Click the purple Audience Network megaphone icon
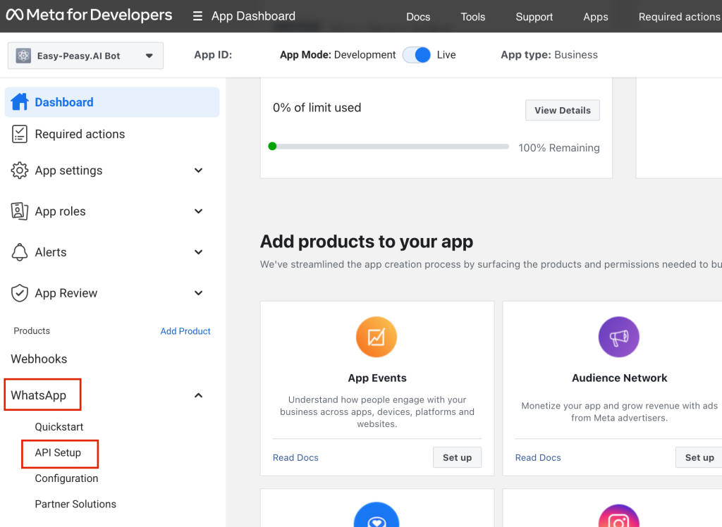This screenshot has width=722, height=527. pyautogui.click(x=618, y=337)
